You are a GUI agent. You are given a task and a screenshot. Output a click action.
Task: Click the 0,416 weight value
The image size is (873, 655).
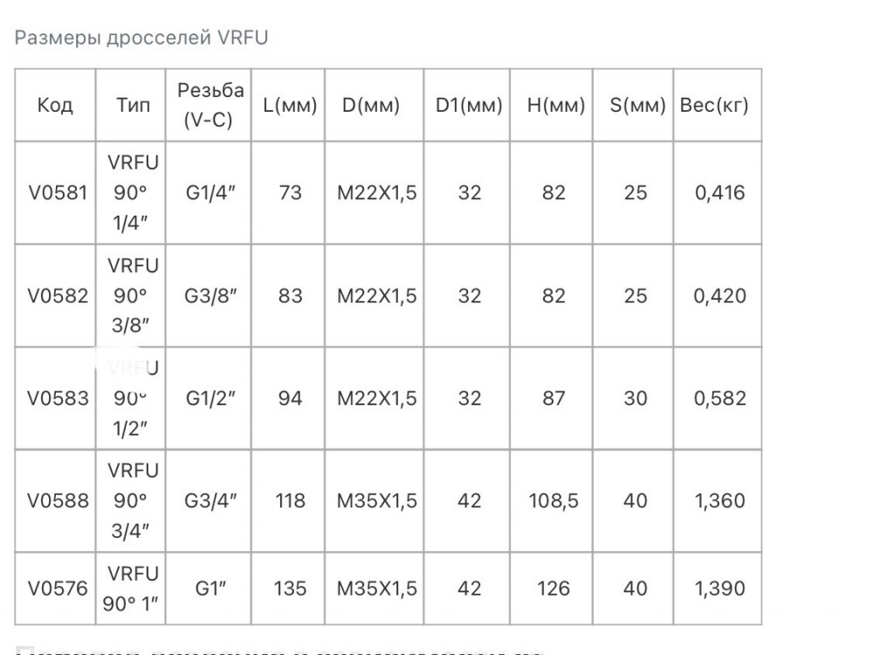[x=720, y=192]
